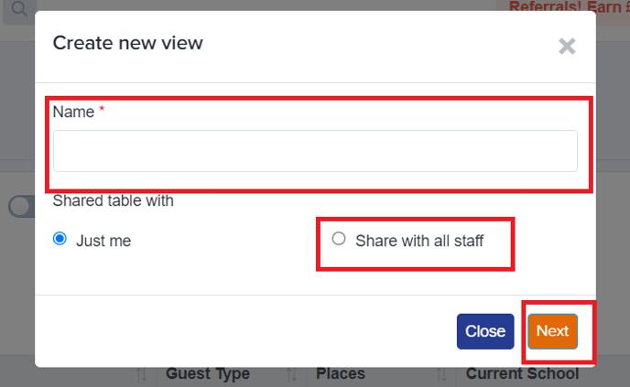The width and height of the screenshot is (630, 387).
Task: Select the Just me radio button
Action: pyautogui.click(x=60, y=239)
